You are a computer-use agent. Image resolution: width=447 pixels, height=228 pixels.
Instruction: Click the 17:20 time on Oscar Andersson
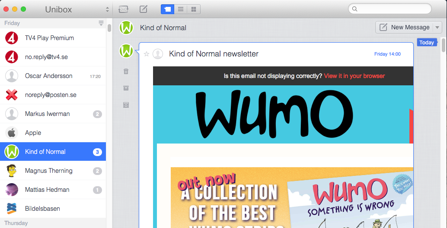95,76
